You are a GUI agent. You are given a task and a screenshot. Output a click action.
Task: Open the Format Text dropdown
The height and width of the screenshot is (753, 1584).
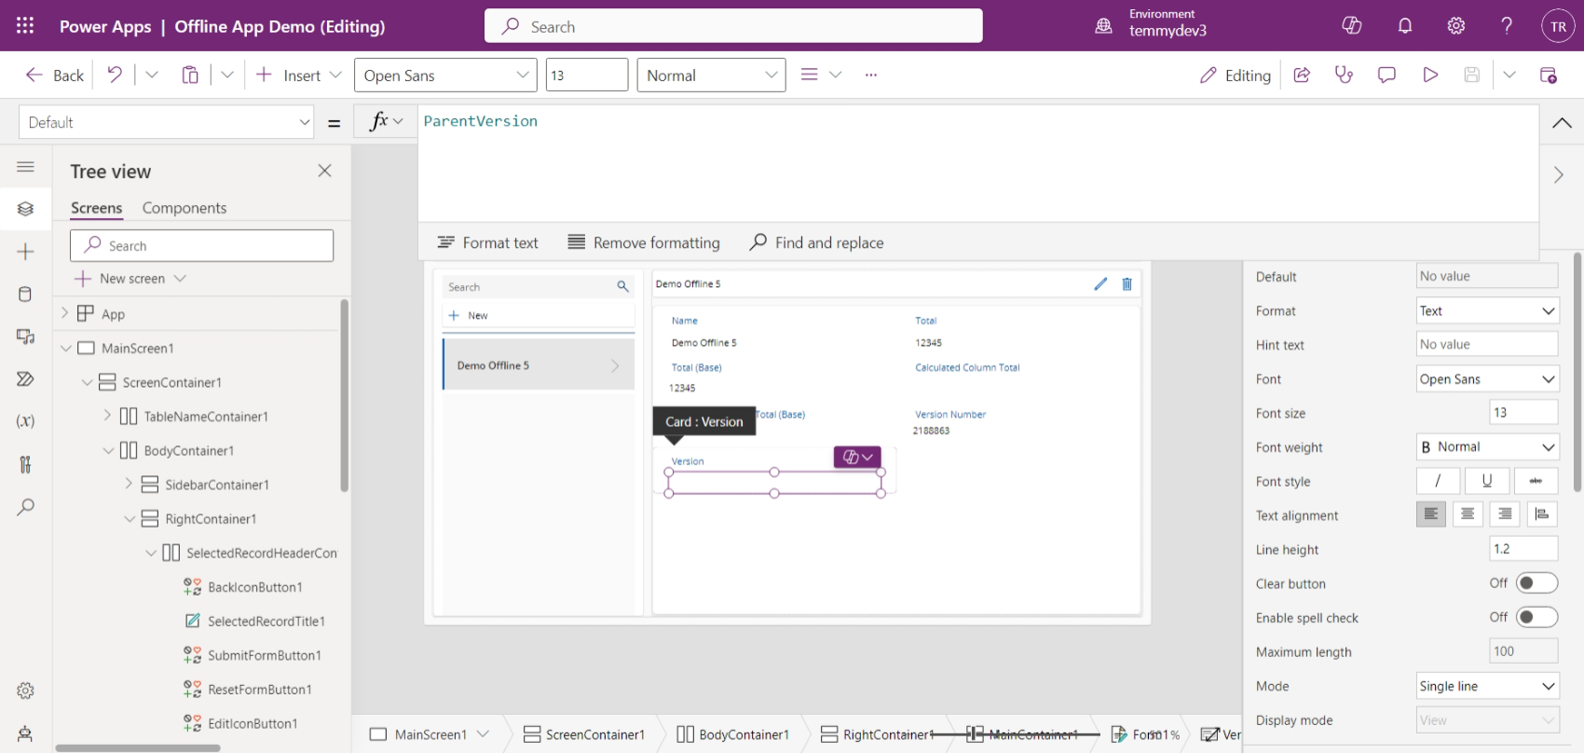1487,310
